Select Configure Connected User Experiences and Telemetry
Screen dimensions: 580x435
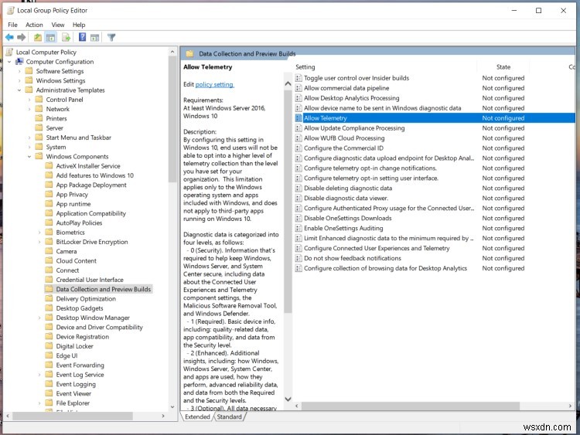point(377,248)
